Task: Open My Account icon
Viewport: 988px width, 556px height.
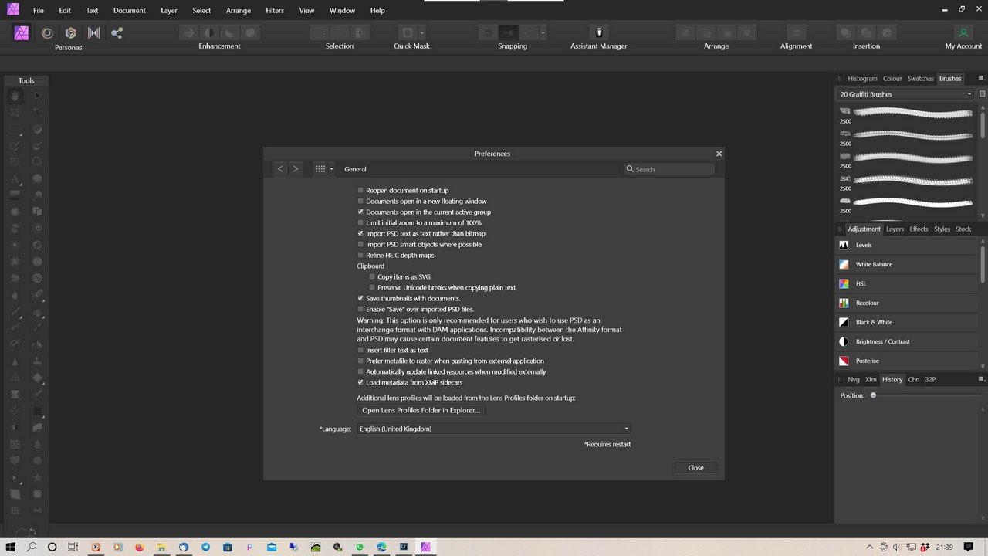Action: click(963, 32)
